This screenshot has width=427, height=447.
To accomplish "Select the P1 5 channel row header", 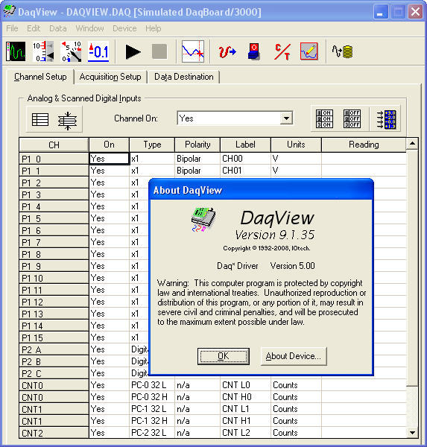I will [x=54, y=218].
